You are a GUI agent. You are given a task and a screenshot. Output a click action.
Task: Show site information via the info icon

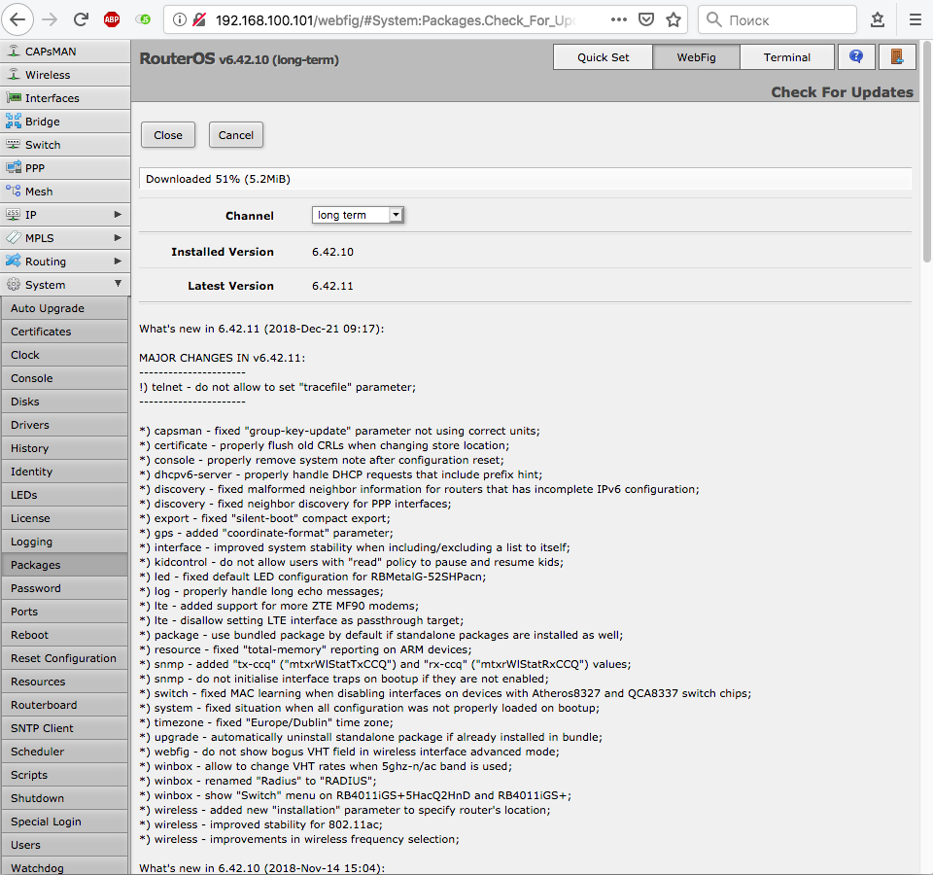coord(179,19)
